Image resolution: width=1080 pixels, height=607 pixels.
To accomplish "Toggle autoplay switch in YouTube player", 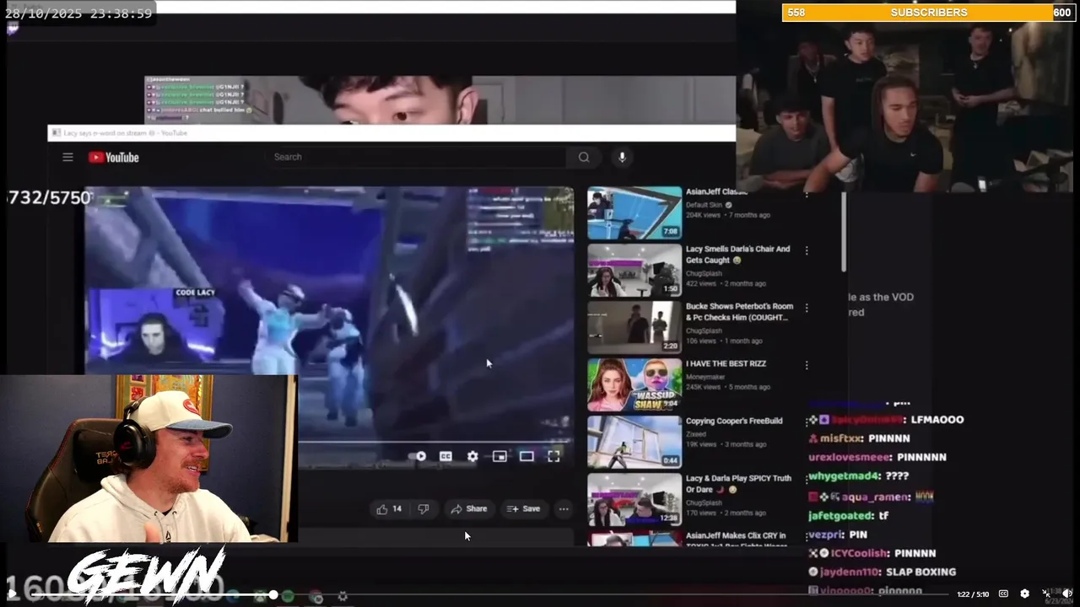I will click(x=418, y=456).
